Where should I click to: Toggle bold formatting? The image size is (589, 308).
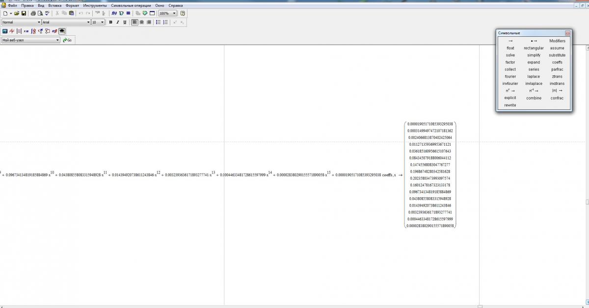[x=110, y=22]
